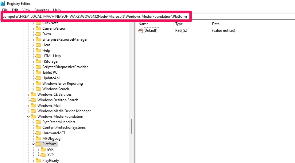This screenshot has height=163, width=295.
Task: Click the (Default) string value icon
Action: [140, 30]
